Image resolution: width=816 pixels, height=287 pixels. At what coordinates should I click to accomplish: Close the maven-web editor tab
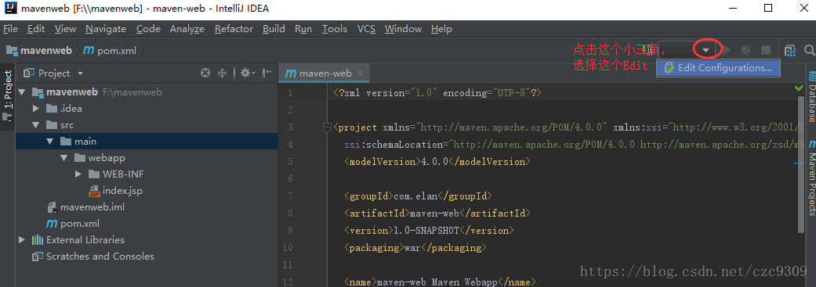[x=360, y=74]
